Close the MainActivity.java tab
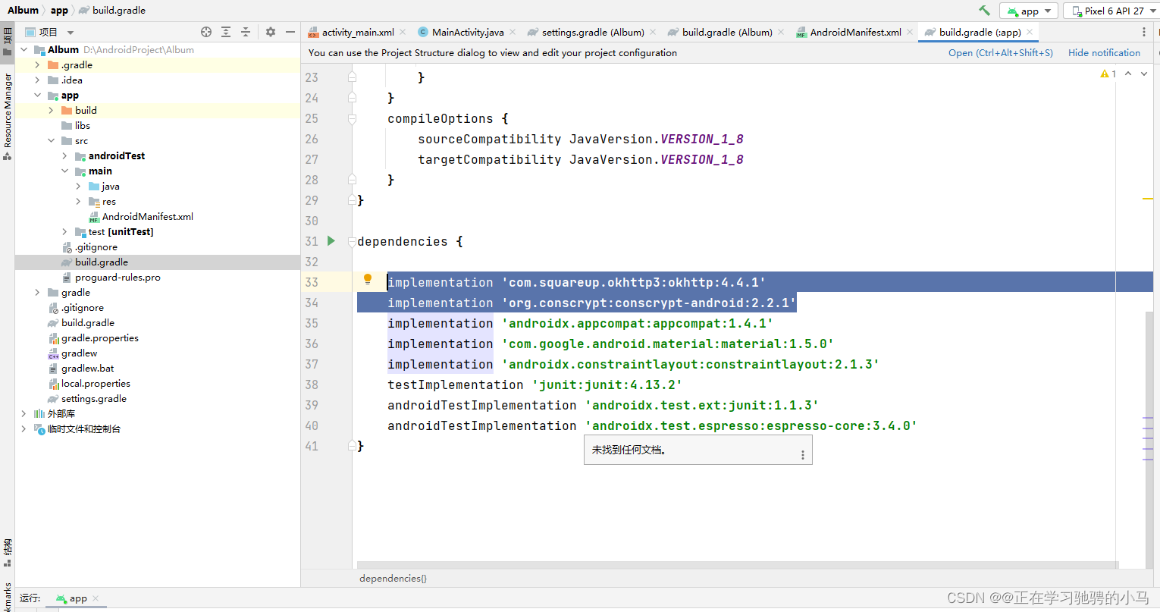Image resolution: width=1160 pixels, height=612 pixels. (513, 32)
